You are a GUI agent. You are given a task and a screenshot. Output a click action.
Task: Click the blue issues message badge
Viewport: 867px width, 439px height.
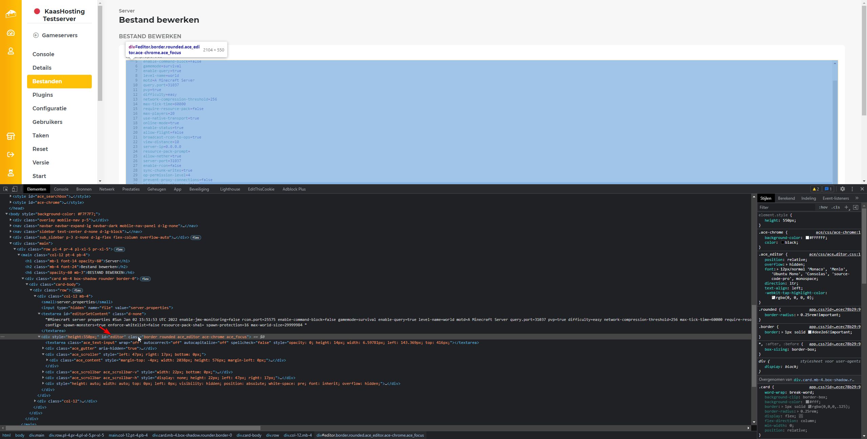(828, 189)
